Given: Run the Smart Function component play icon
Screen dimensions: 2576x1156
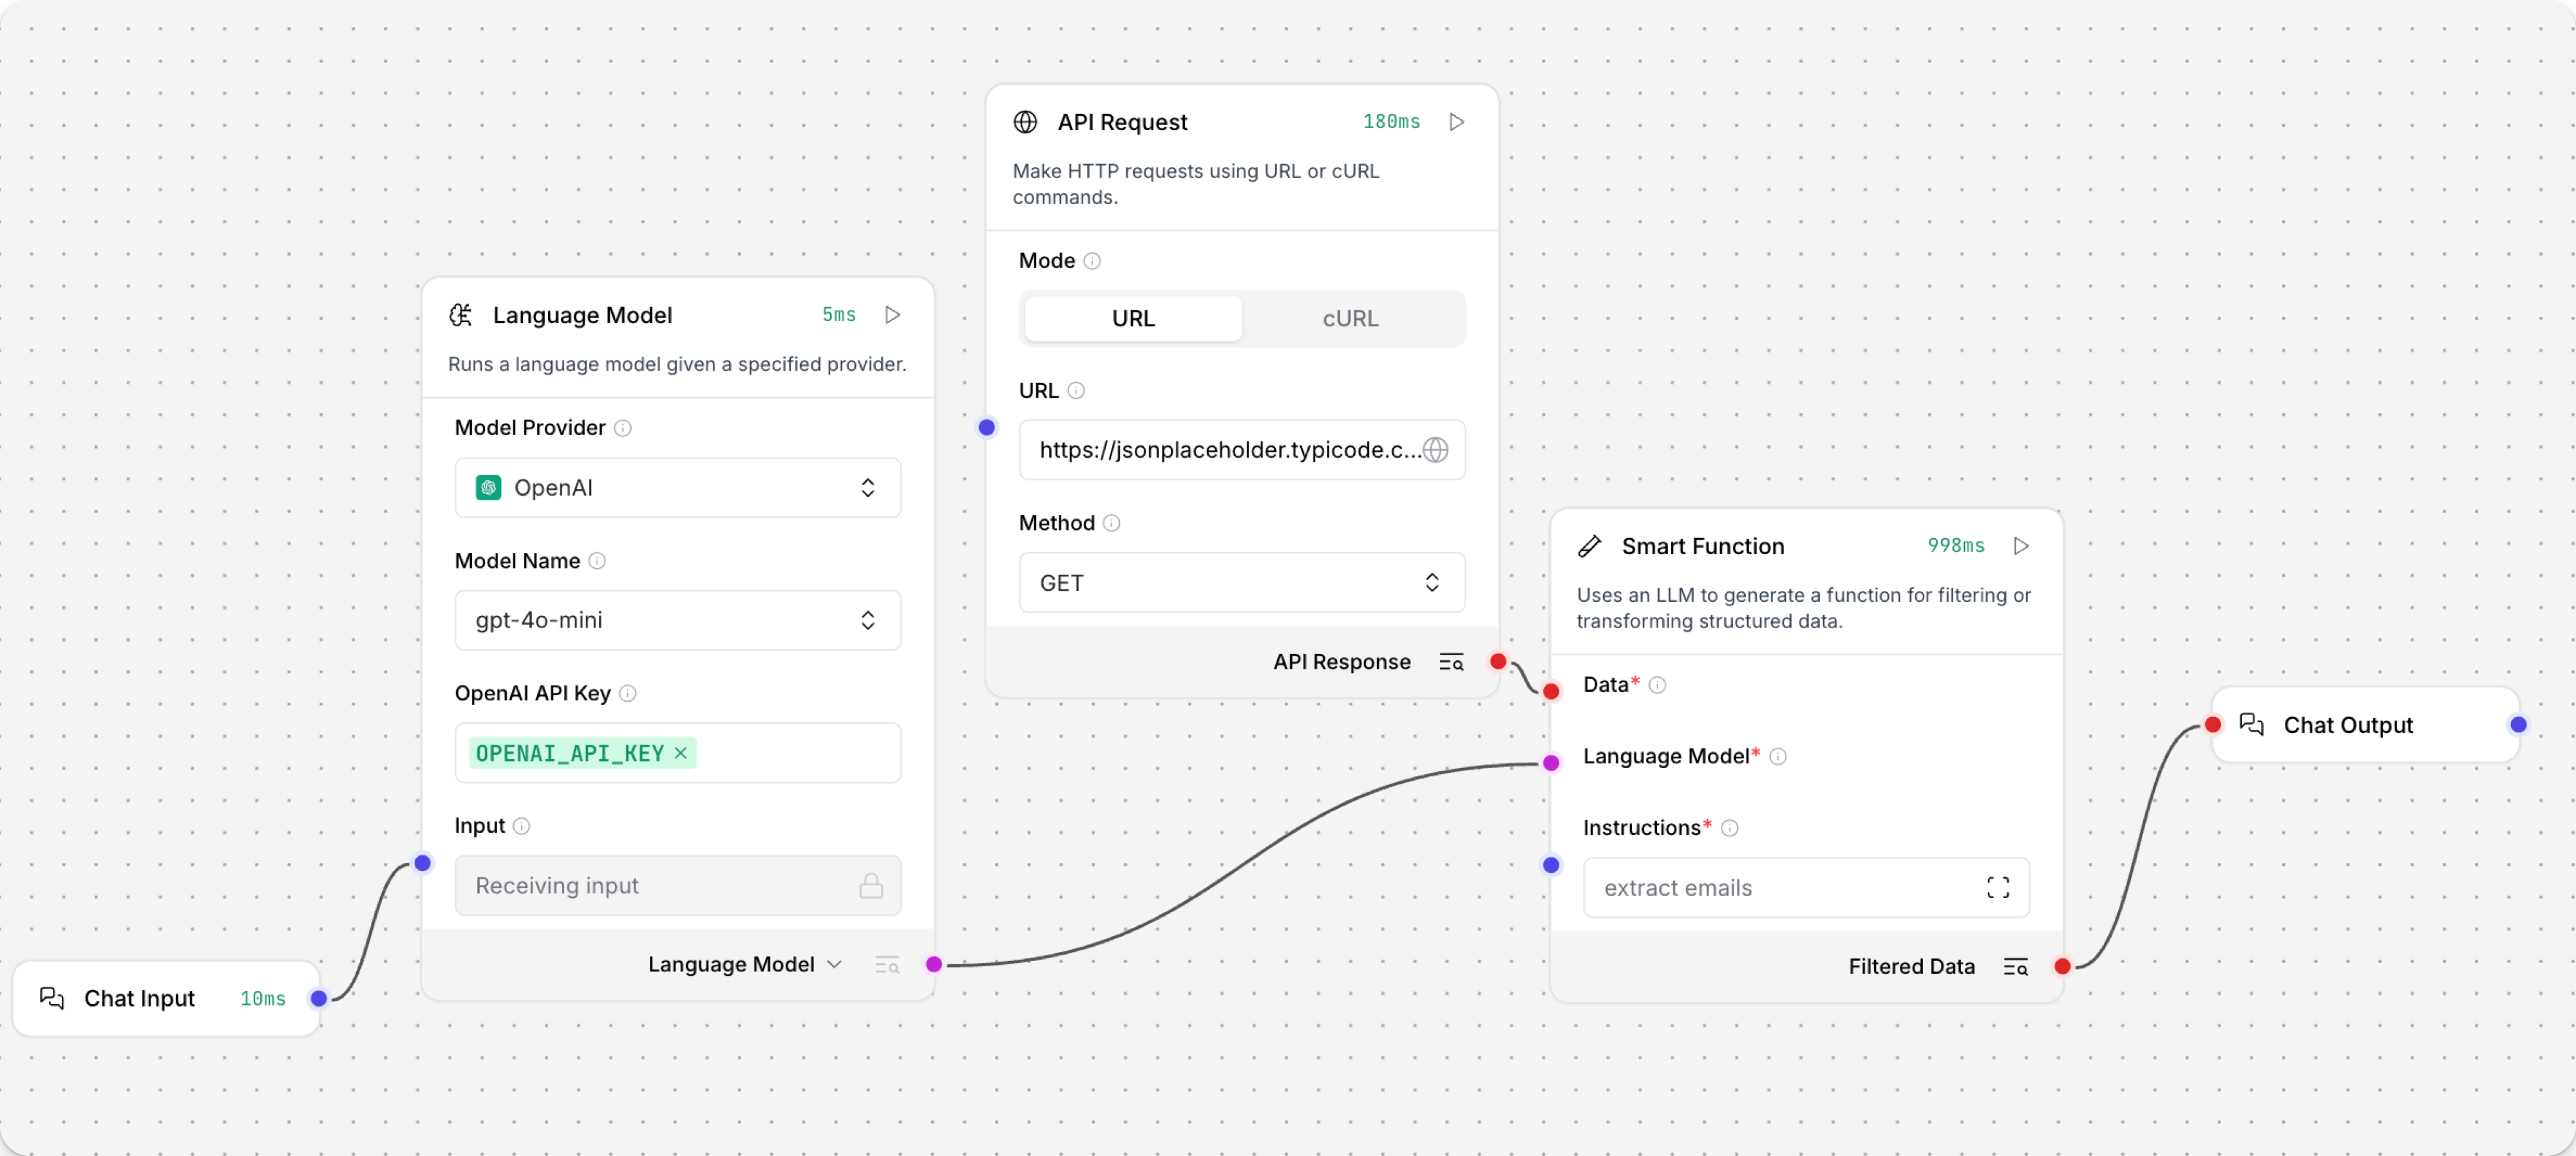Looking at the screenshot, I should point(2020,546).
